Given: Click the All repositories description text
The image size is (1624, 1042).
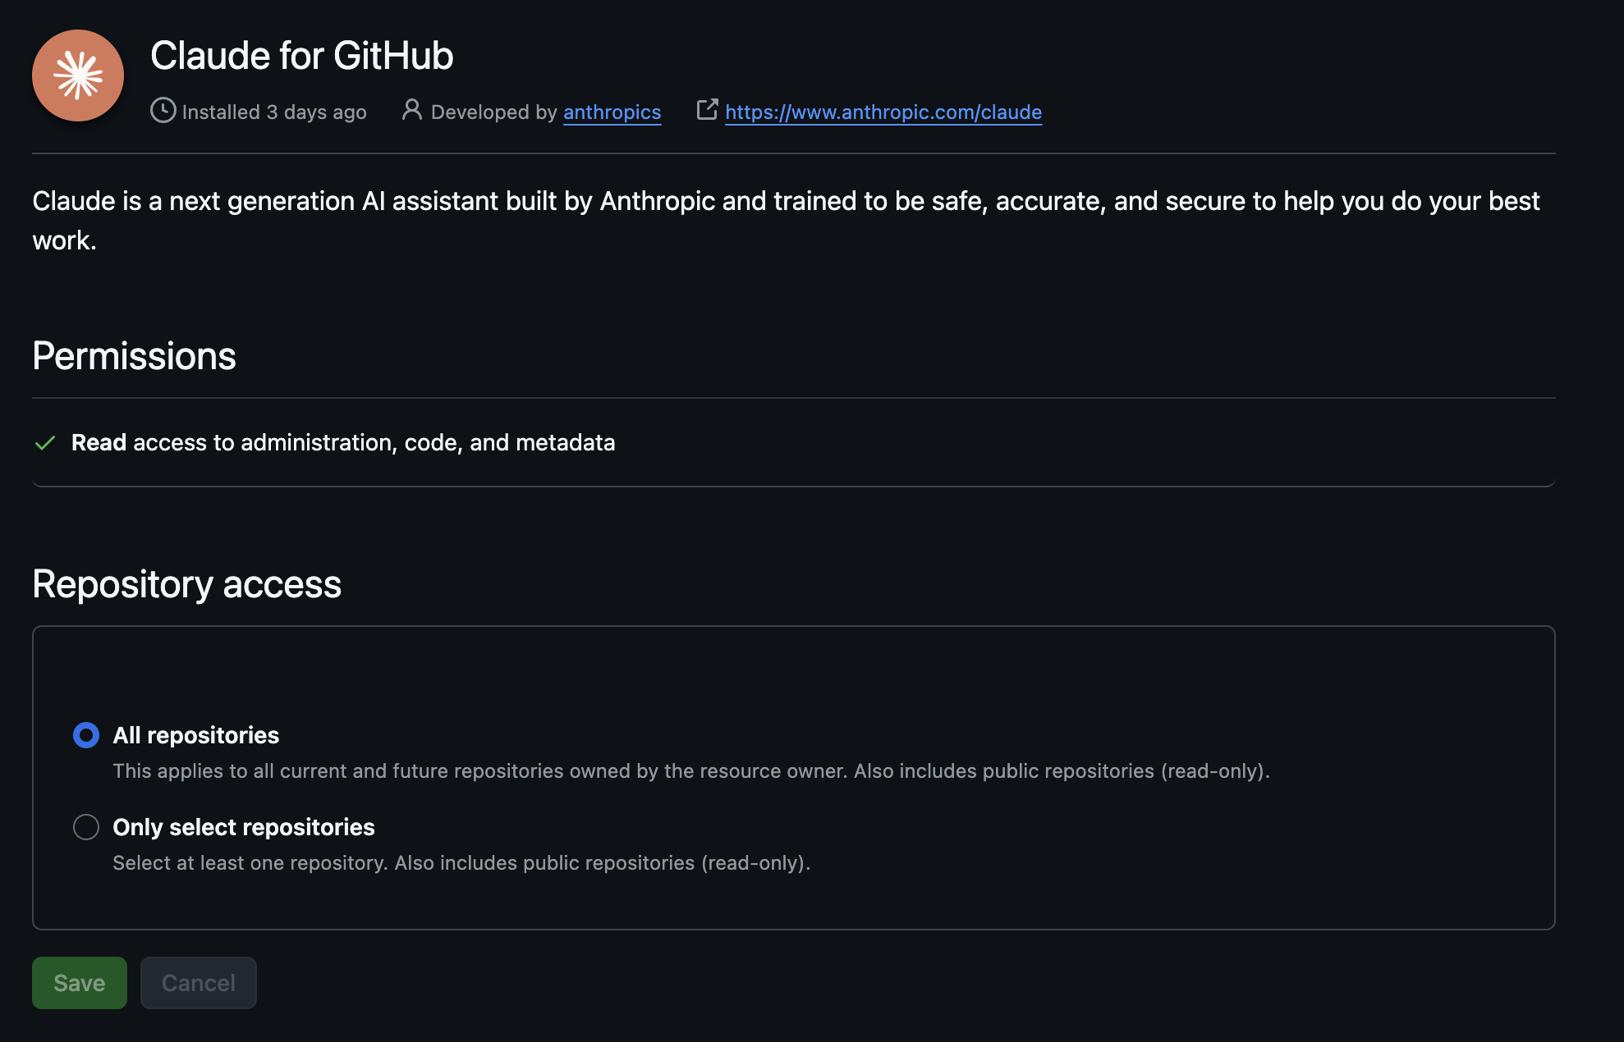Looking at the screenshot, I should point(690,771).
